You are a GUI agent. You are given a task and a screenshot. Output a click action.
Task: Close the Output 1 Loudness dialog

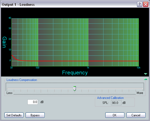146,4
